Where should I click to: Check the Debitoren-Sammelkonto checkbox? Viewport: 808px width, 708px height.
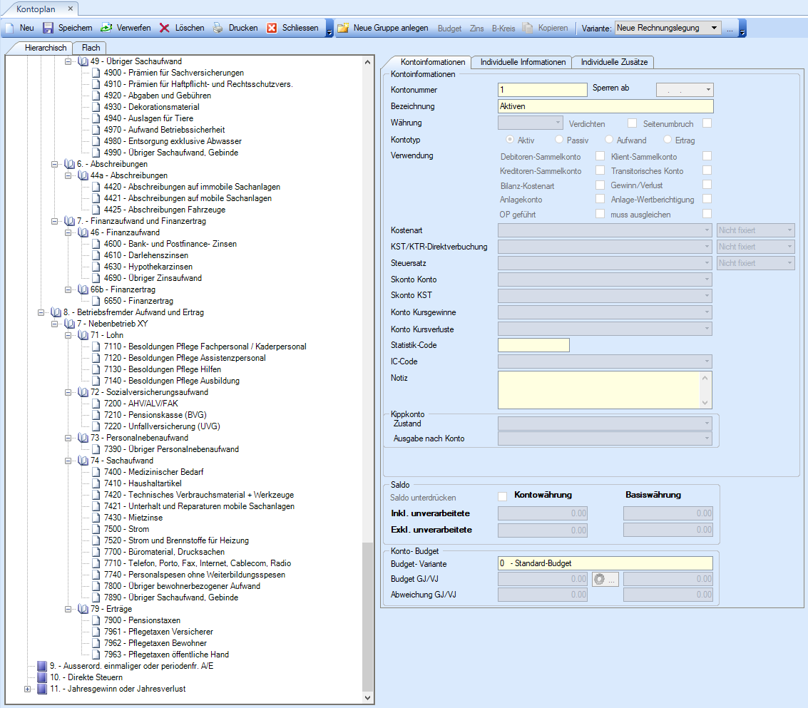click(x=600, y=155)
